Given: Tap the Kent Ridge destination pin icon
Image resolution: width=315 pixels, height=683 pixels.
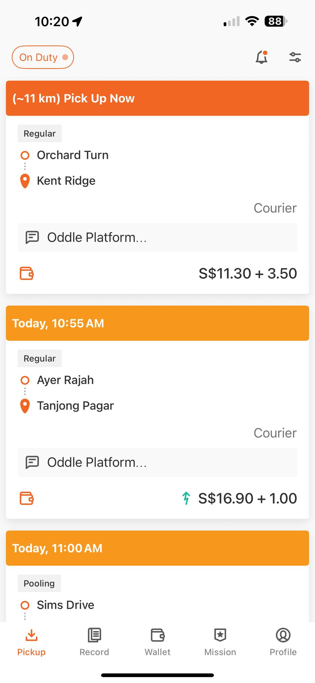Looking at the screenshot, I should pyautogui.click(x=25, y=181).
